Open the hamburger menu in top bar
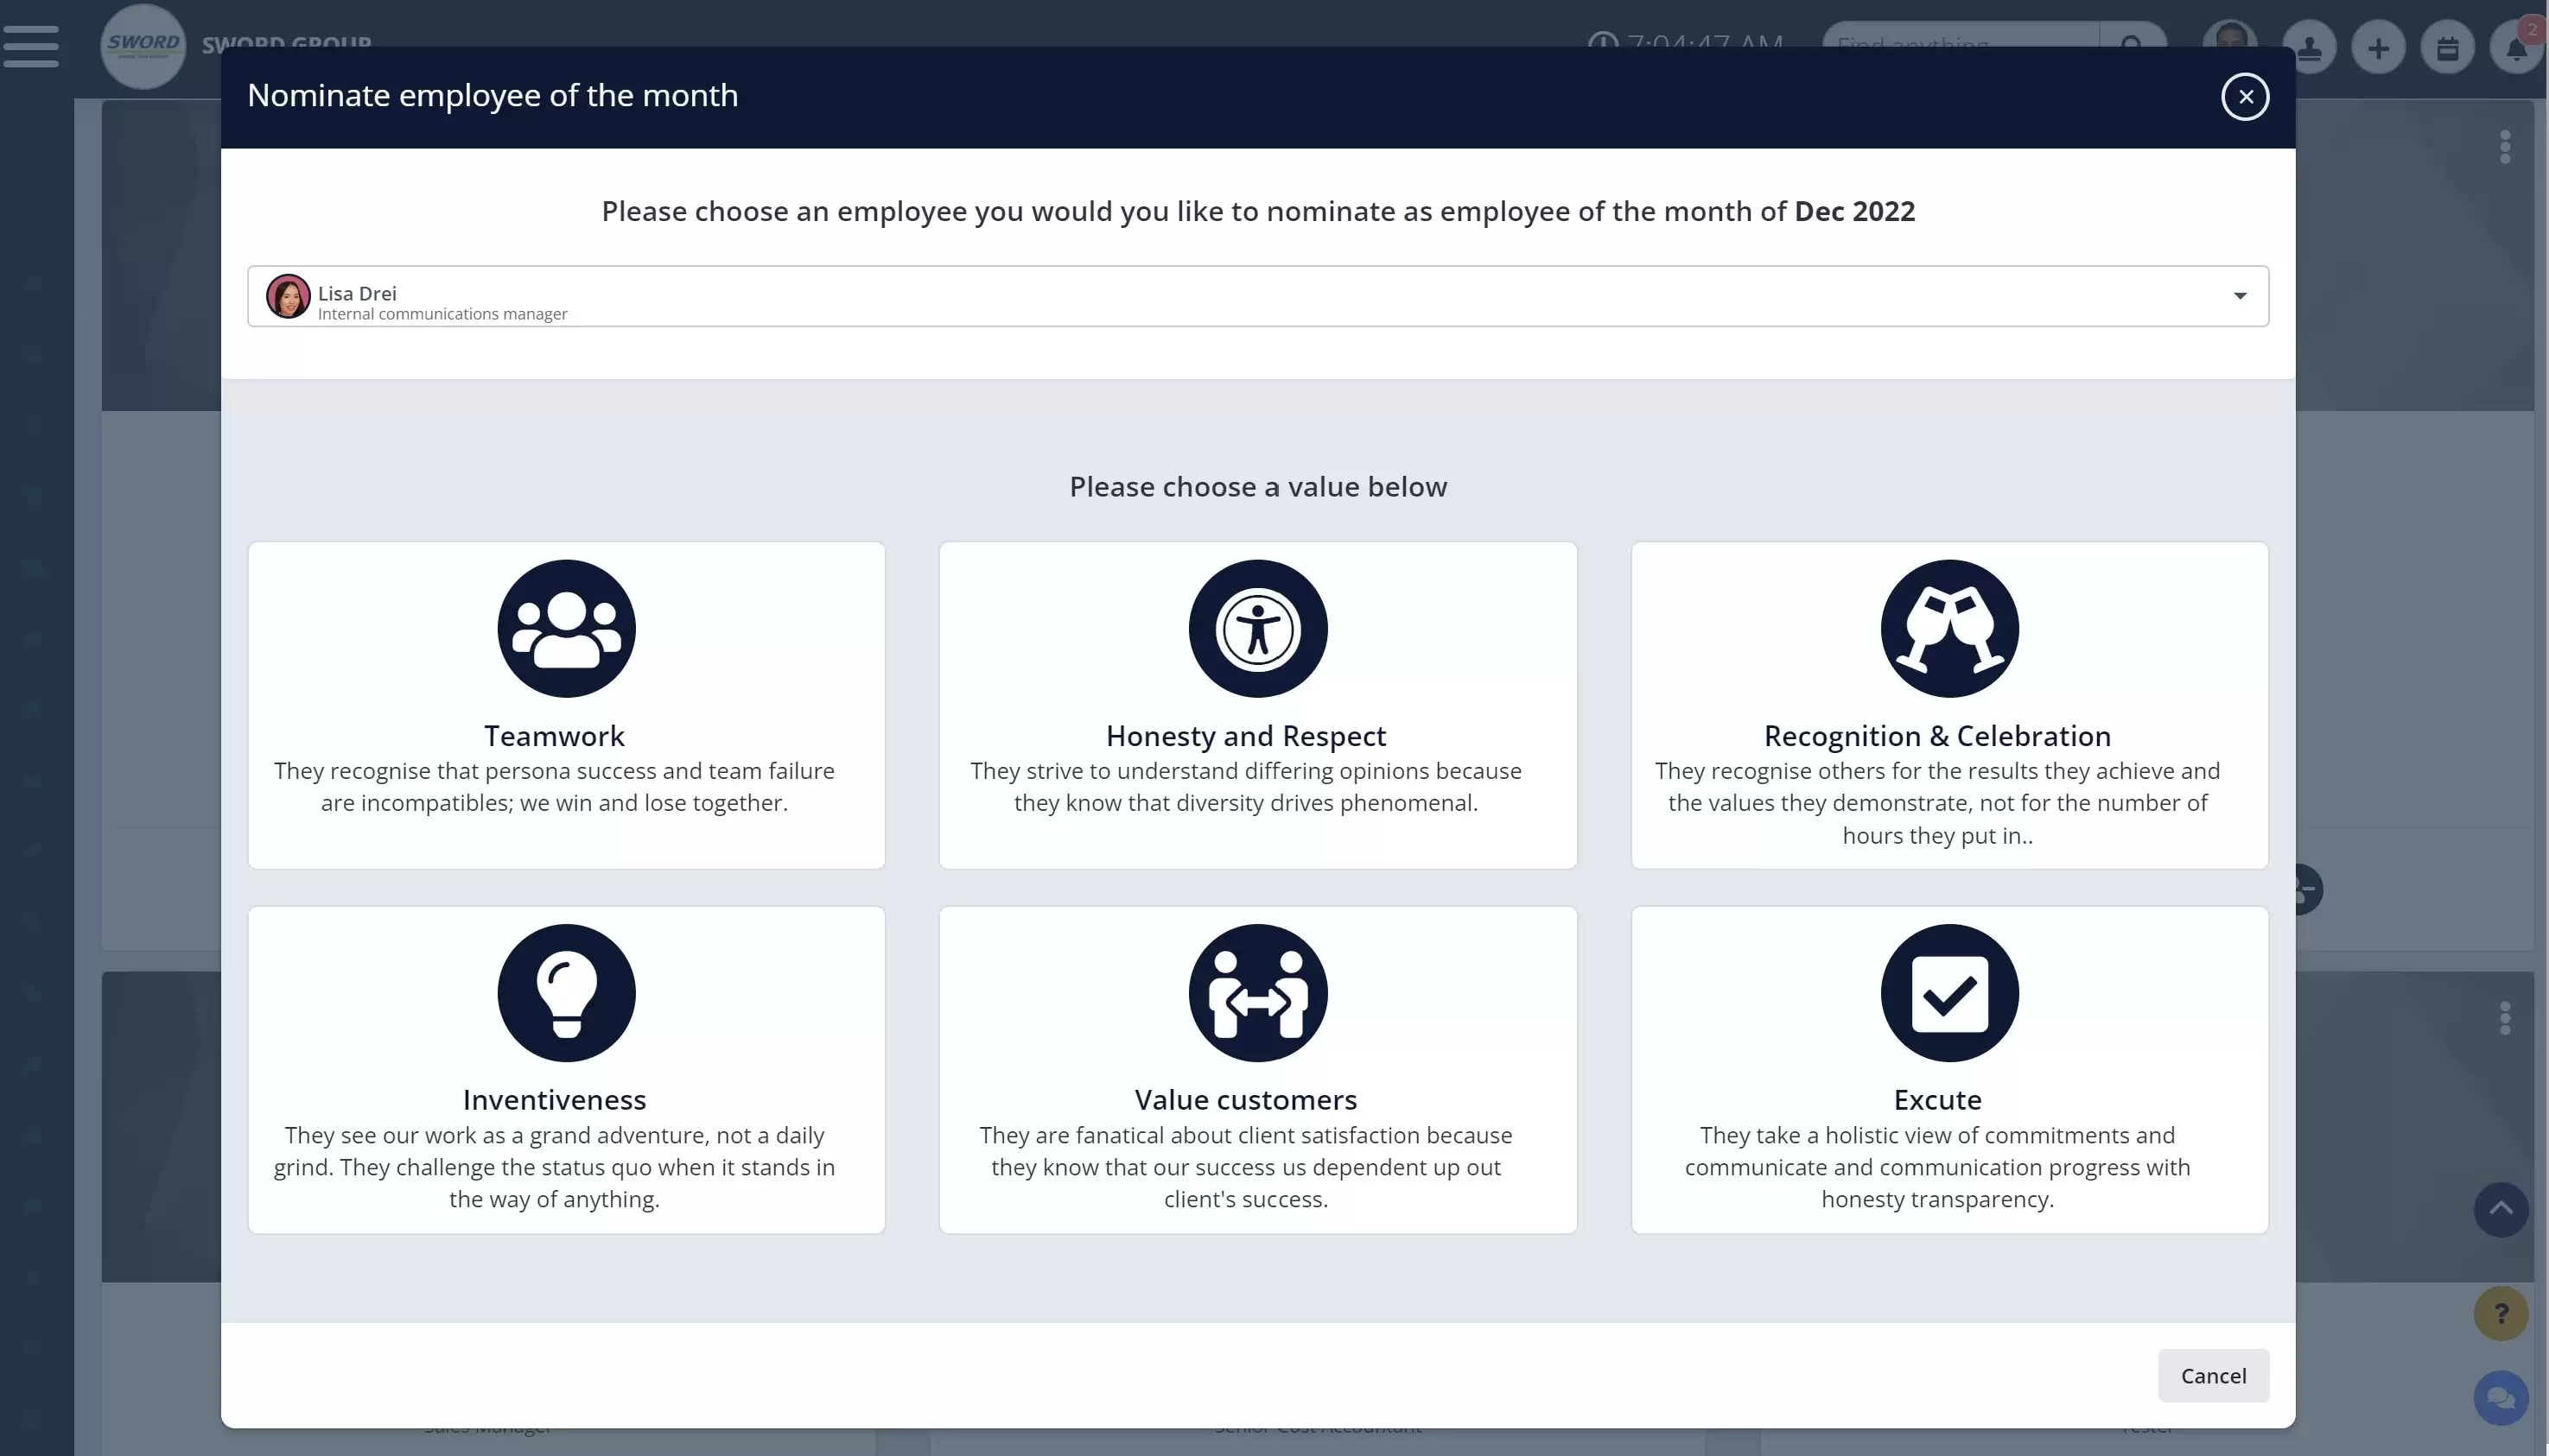 click(x=31, y=46)
